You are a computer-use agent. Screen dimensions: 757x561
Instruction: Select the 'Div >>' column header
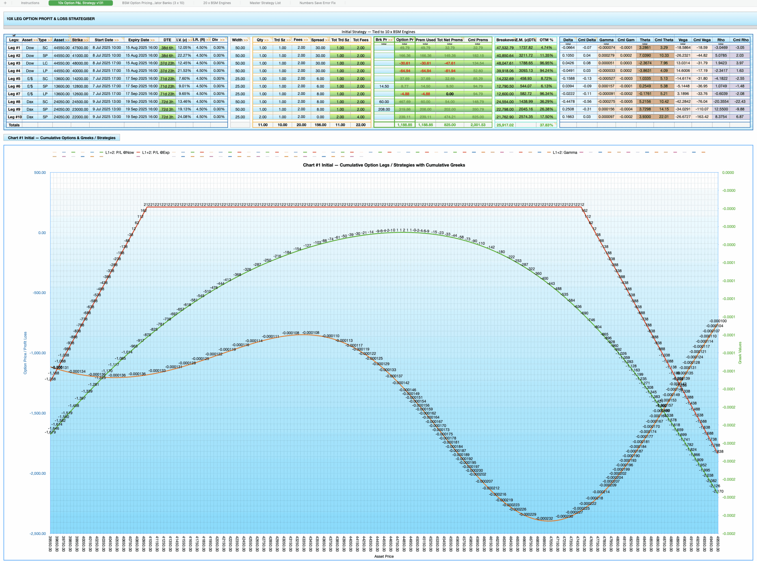point(219,40)
